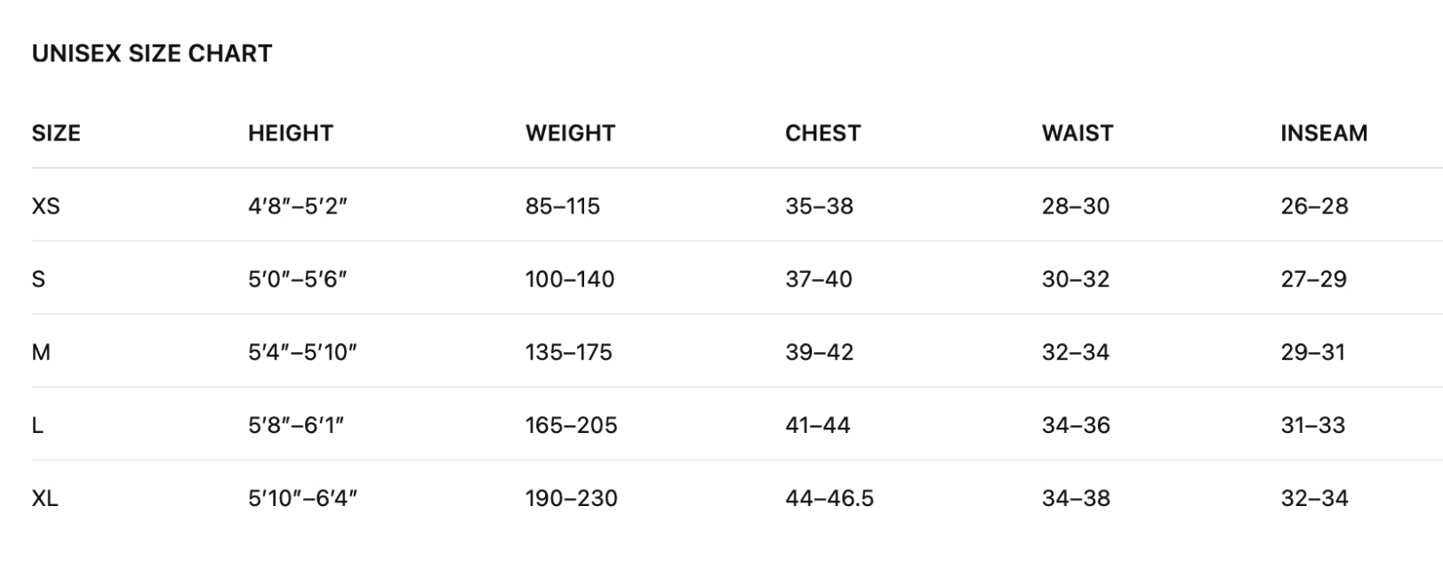Select the M weight value 135–175
Screen dimensions: 1443x586
568,352
